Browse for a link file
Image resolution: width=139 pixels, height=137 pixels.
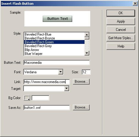click(x=81, y=82)
